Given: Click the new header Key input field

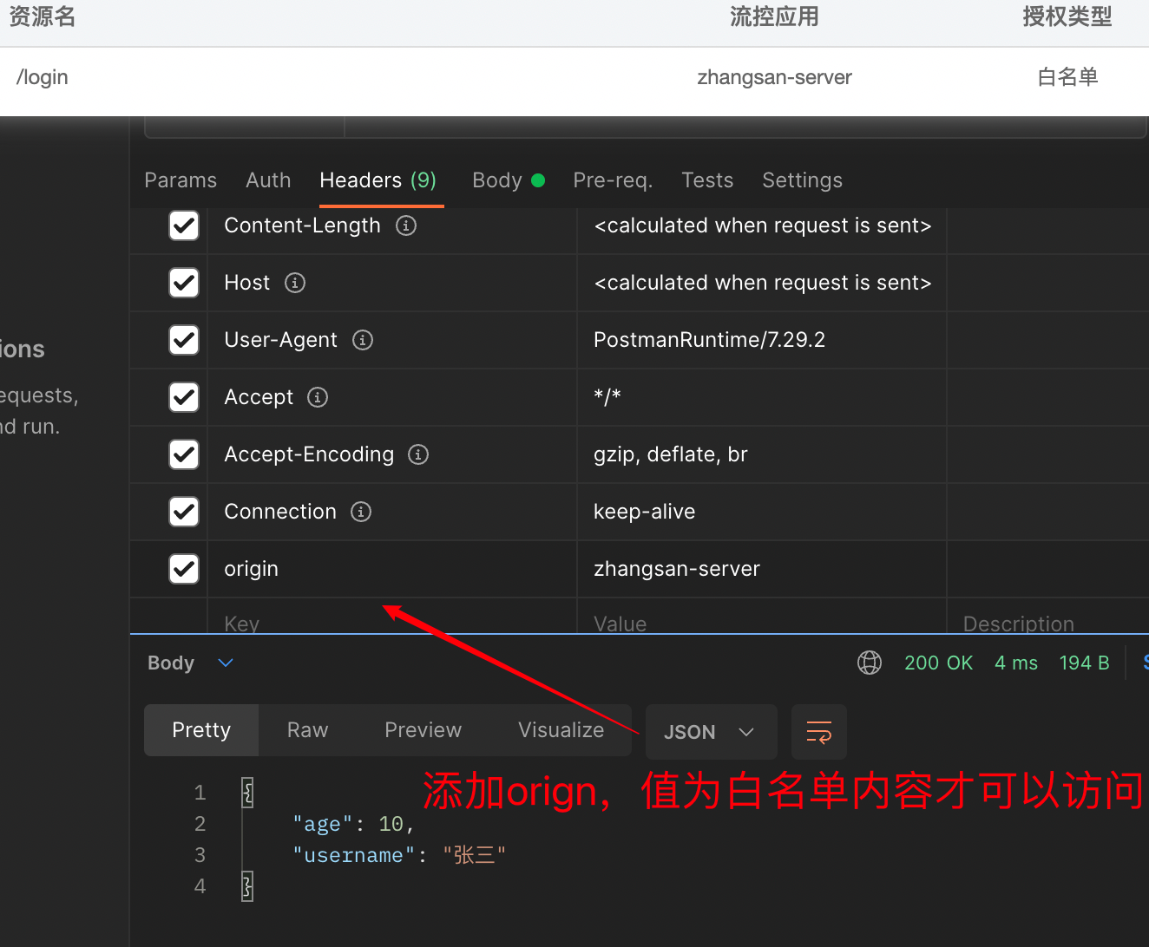Looking at the screenshot, I should (391, 624).
